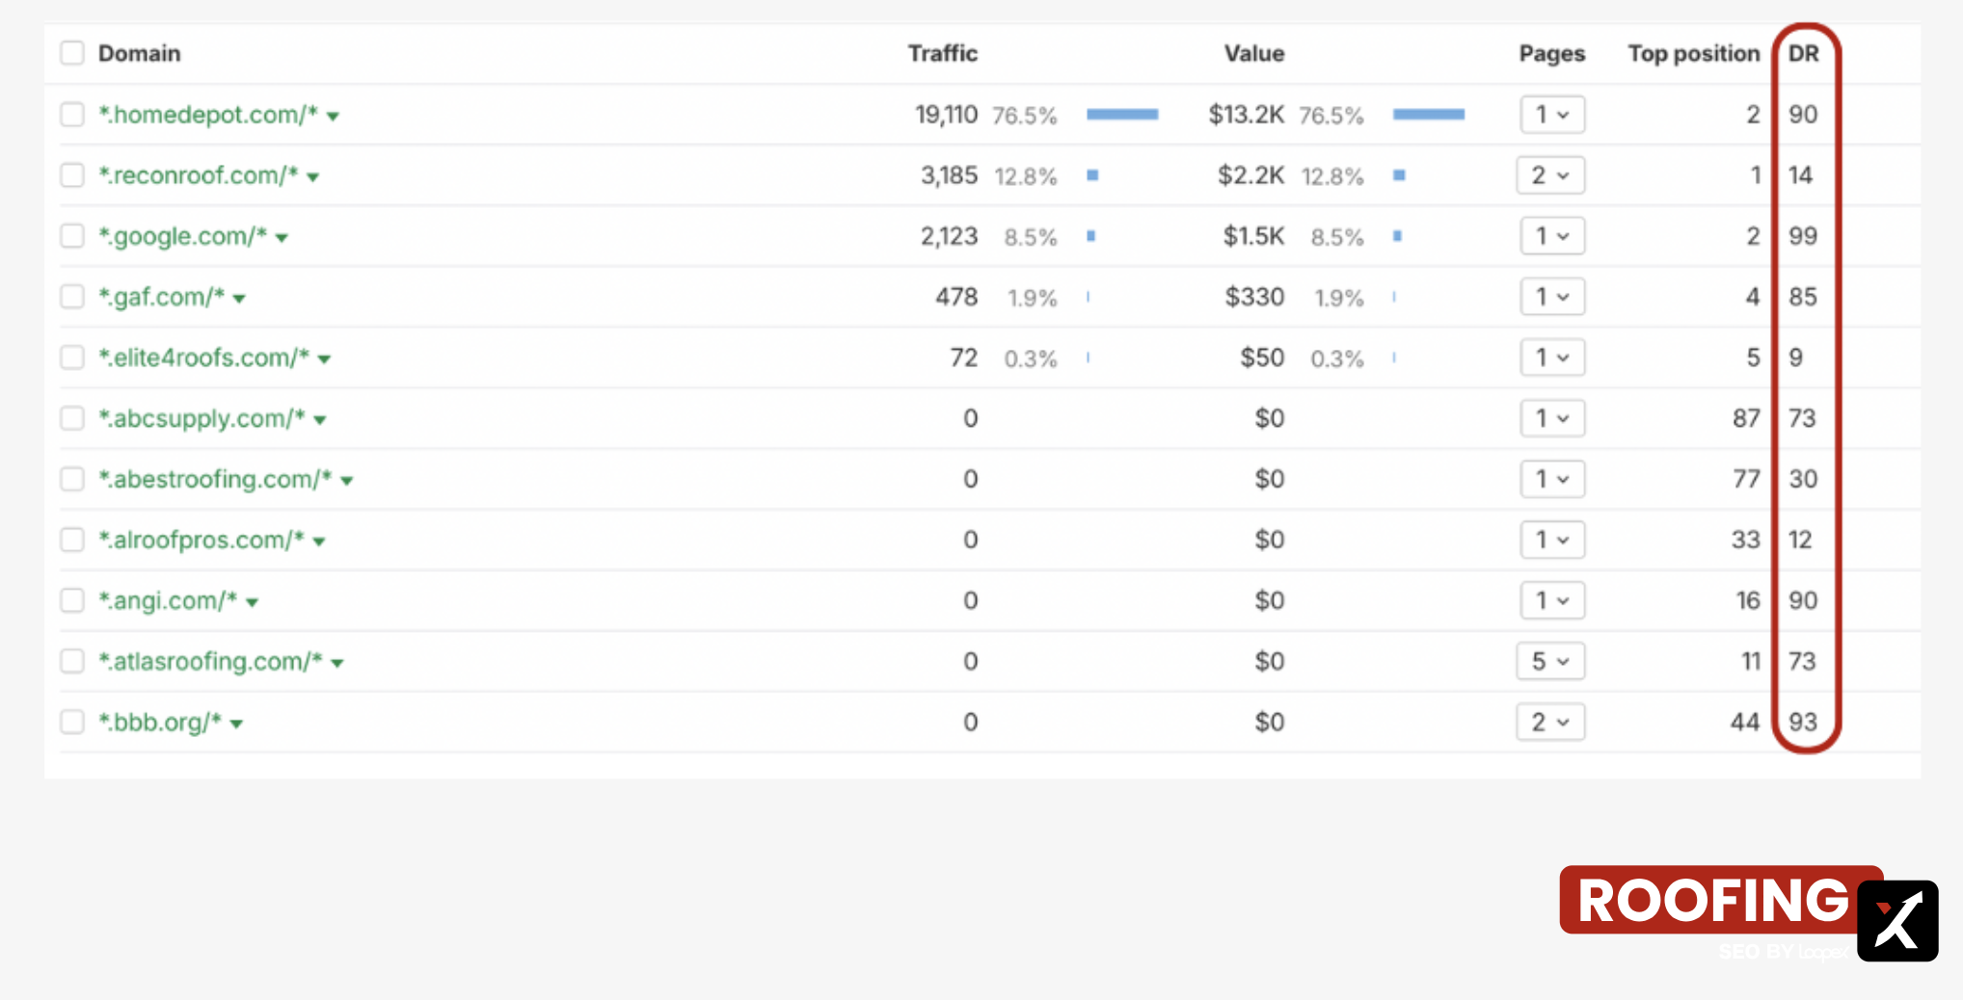Open the google.com domain link
This screenshot has width=1963, height=1000.
click(x=183, y=236)
